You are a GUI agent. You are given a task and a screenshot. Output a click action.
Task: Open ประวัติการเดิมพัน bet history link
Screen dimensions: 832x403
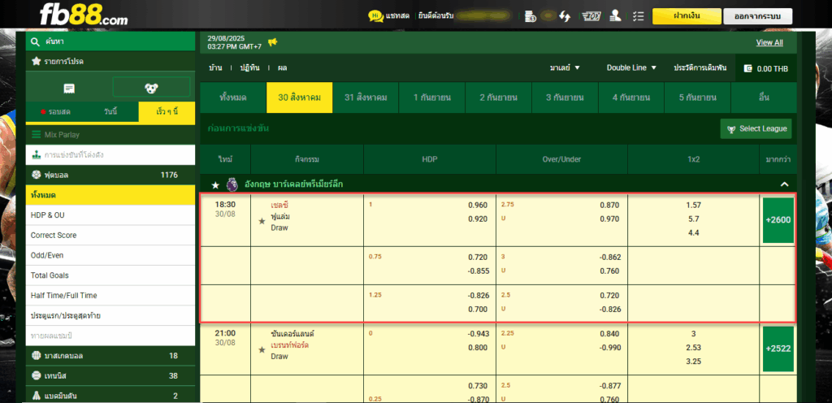click(700, 68)
